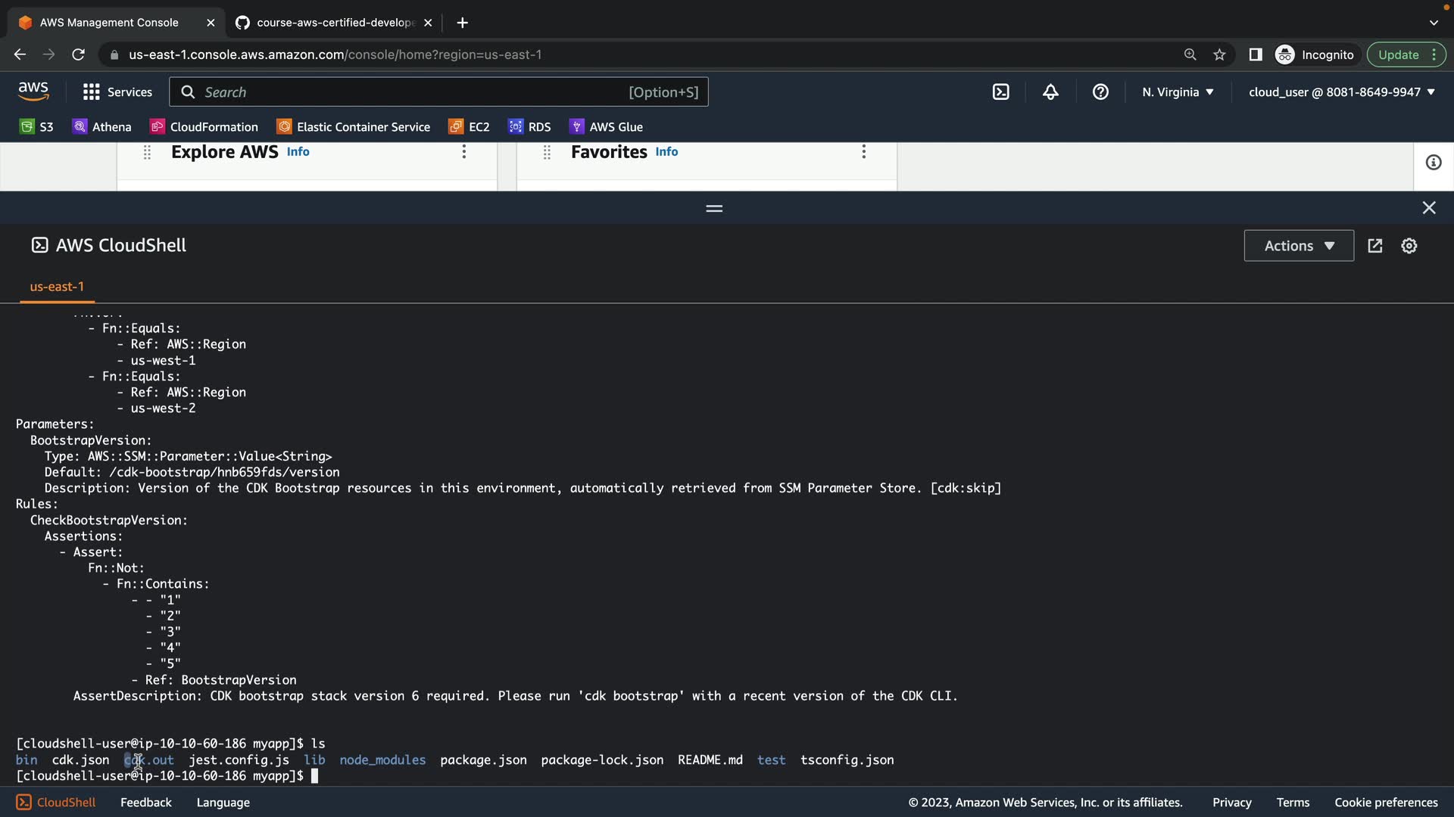The image size is (1454, 817).
Task: Open the Athena favorites shortcut
Action: [101, 127]
